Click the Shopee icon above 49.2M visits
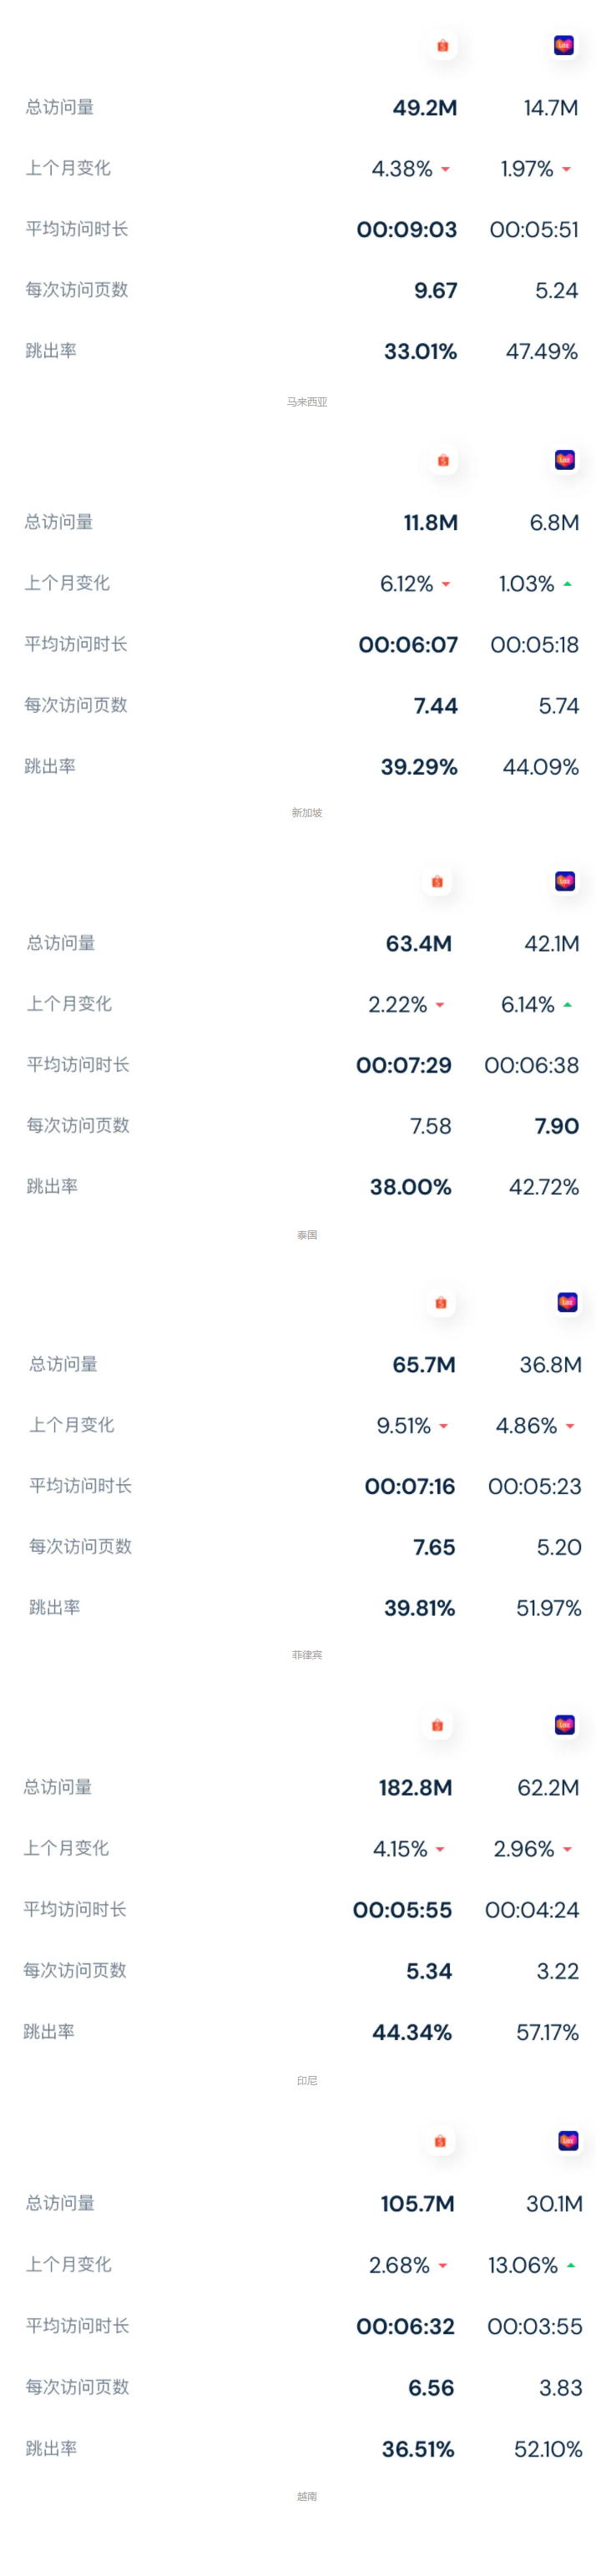596x2576 pixels. (x=443, y=46)
